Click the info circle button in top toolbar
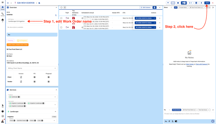The image size is (216, 124). 178,3
